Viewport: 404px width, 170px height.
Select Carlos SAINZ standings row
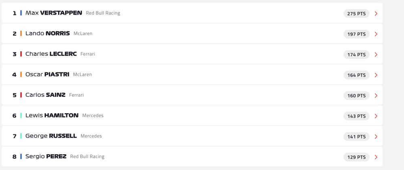pyautogui.click(x=192, y=95)
